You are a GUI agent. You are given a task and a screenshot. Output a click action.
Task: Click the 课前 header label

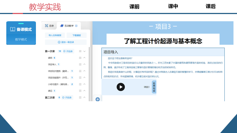tap(134, 7)
